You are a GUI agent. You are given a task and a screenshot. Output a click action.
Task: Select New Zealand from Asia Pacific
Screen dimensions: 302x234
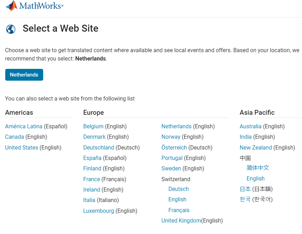pos(256,147)
